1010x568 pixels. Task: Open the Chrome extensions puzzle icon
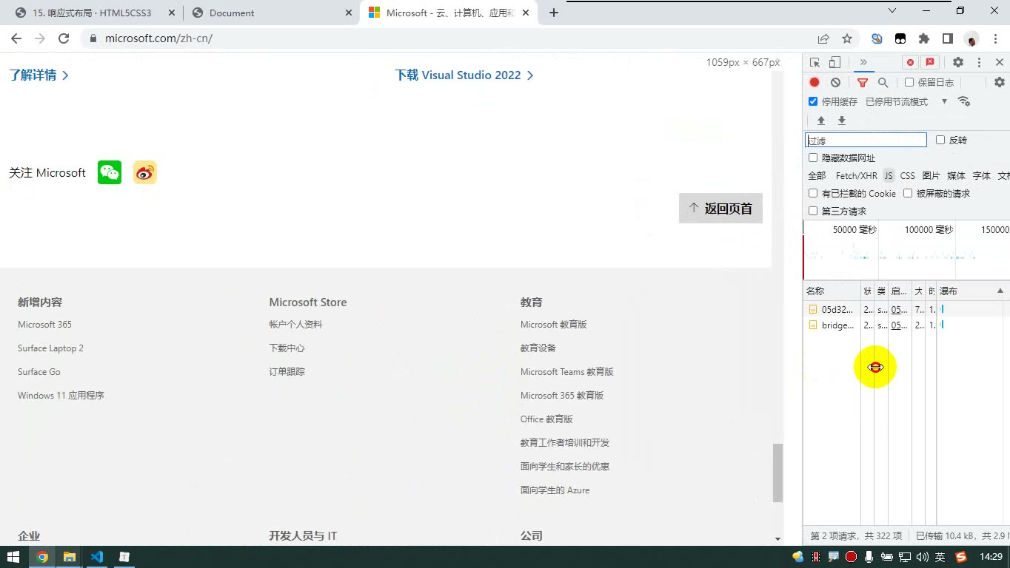(924, 38)
